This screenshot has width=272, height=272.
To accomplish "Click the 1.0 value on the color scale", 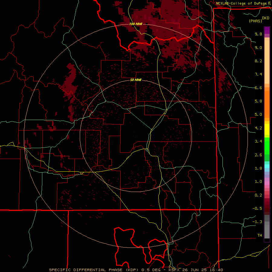I will (258, 182).
